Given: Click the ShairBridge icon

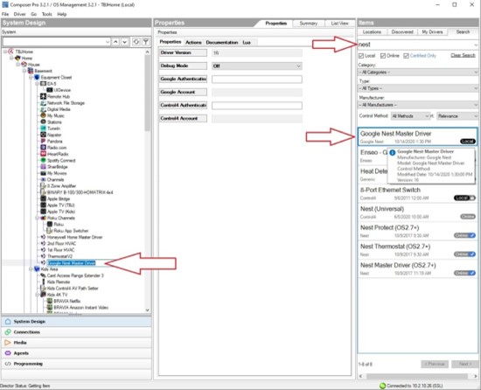Looking at the screenshot, I should [43, 167].
